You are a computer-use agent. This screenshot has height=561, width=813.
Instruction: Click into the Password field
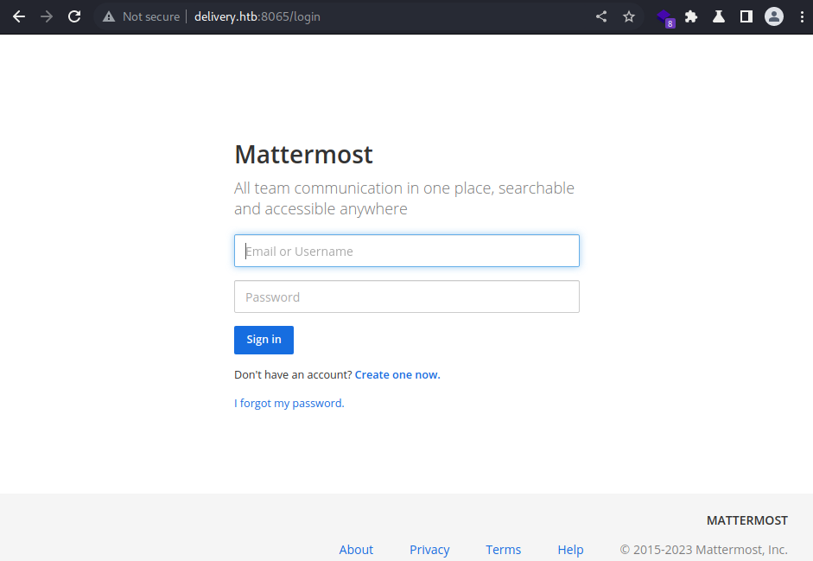(x=406, y=296)
